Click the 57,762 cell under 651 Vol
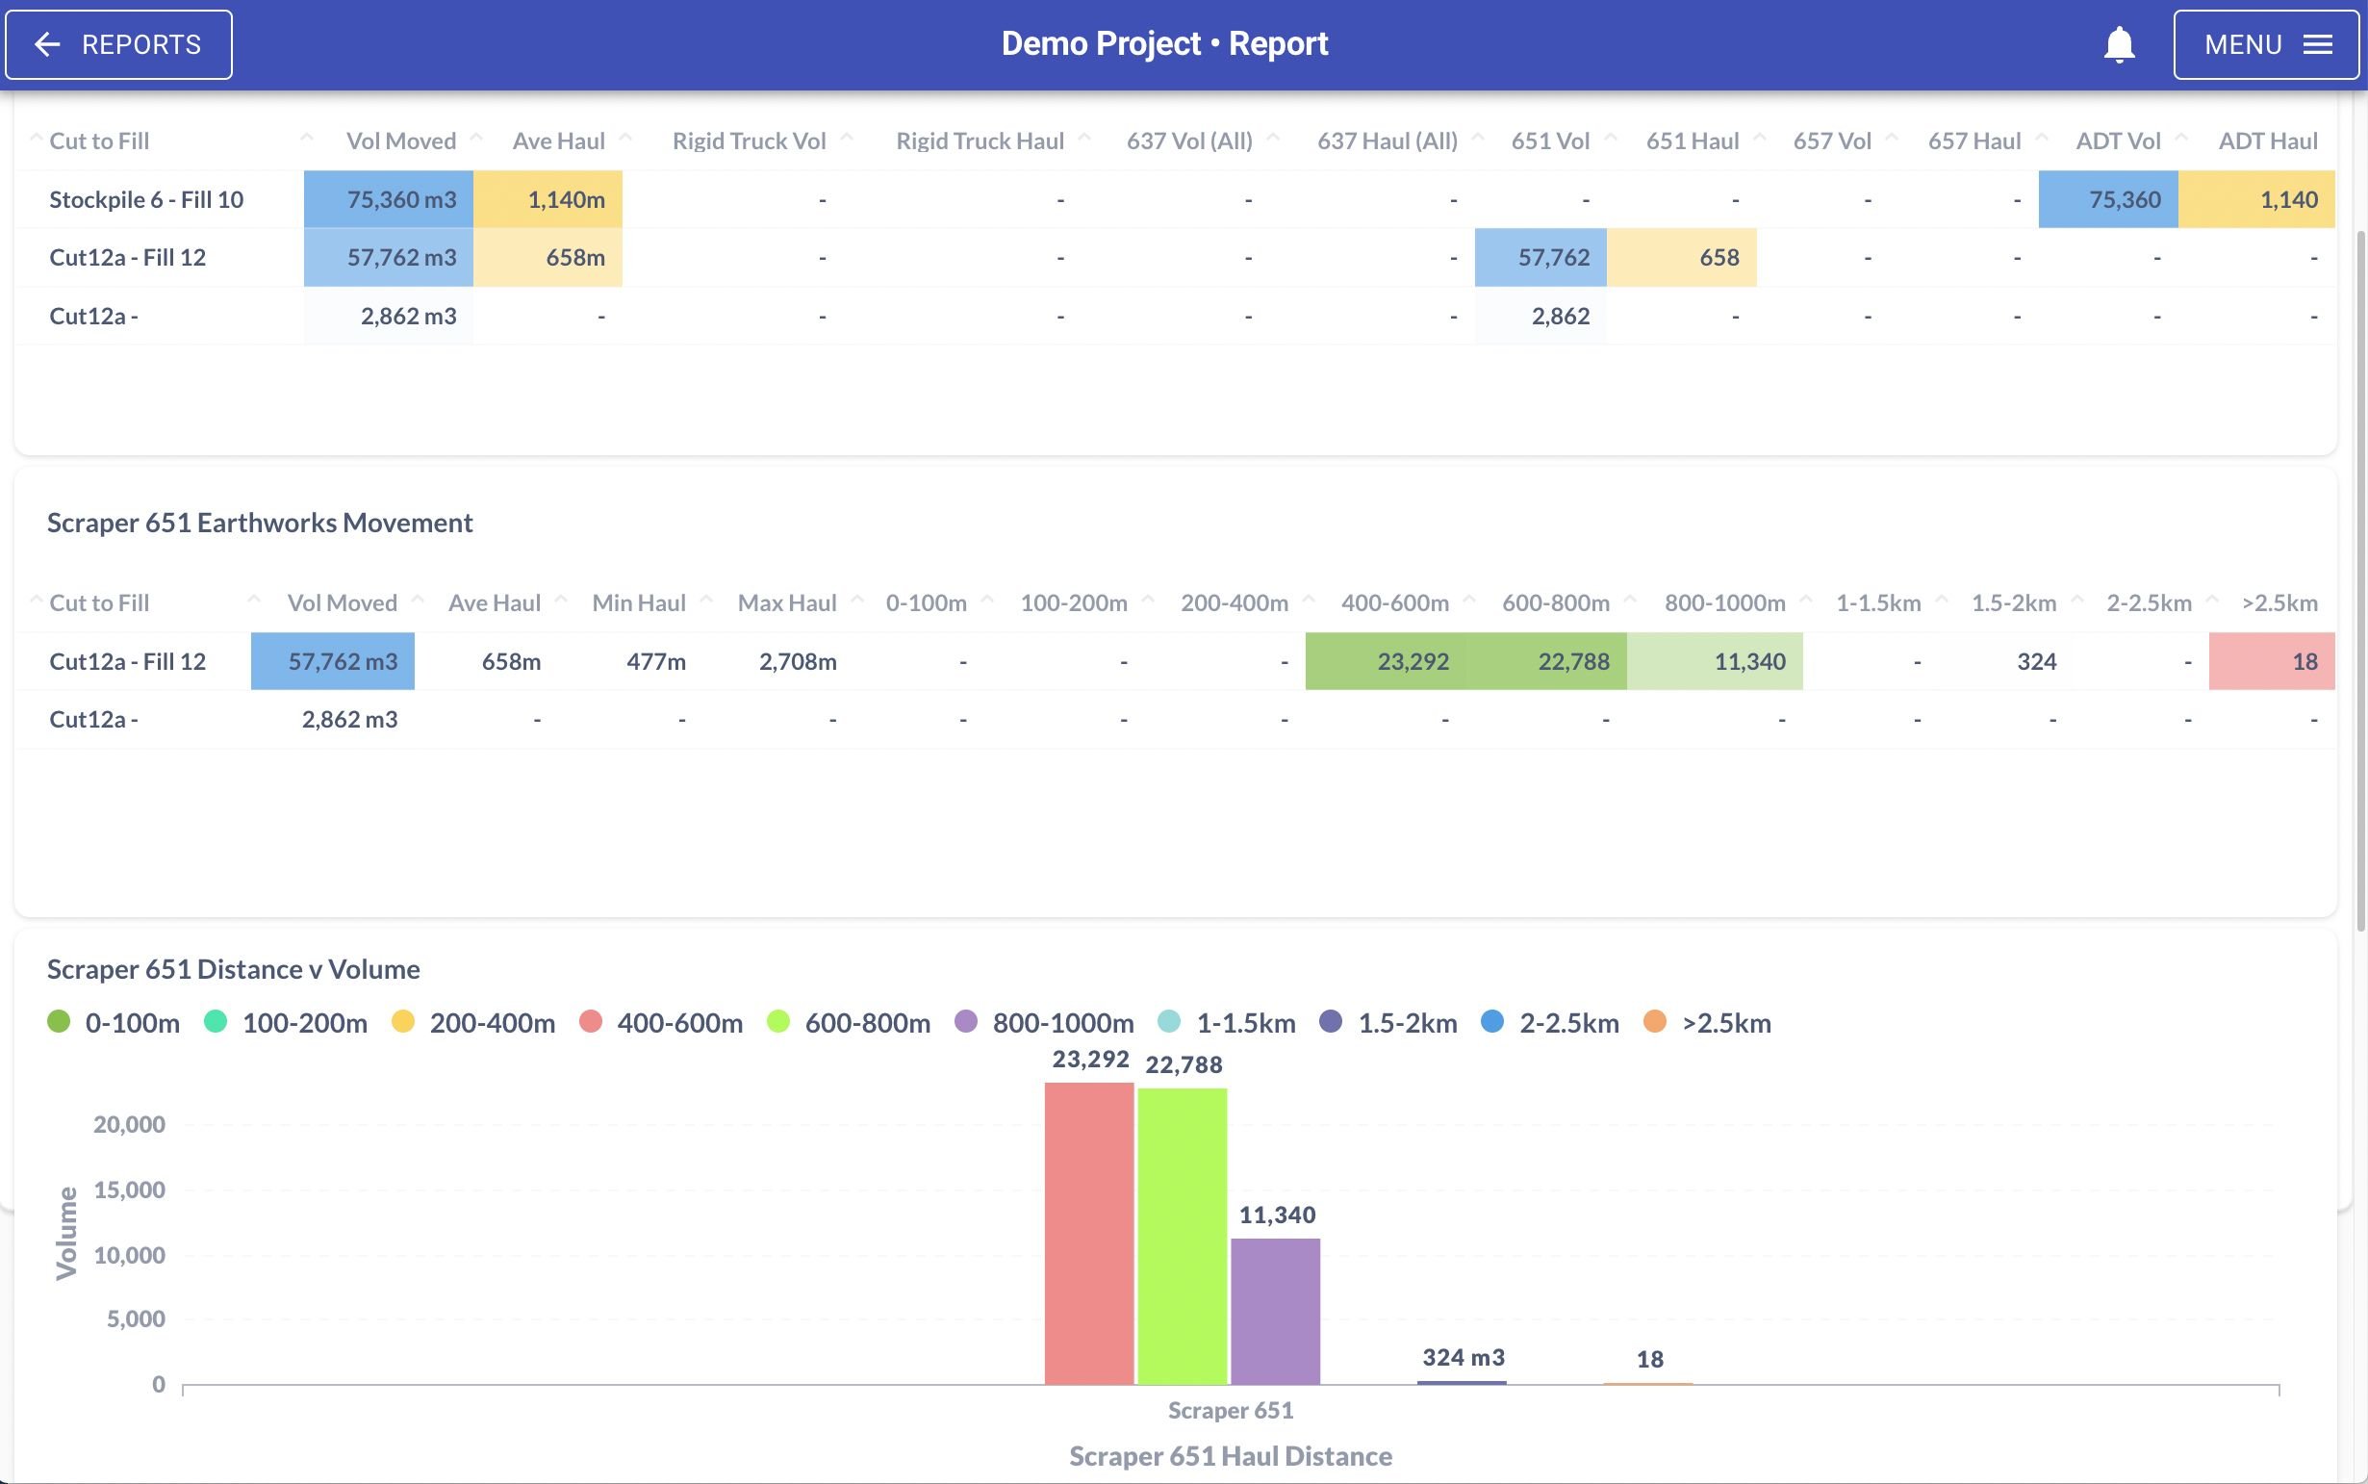 pos(1540,257)
